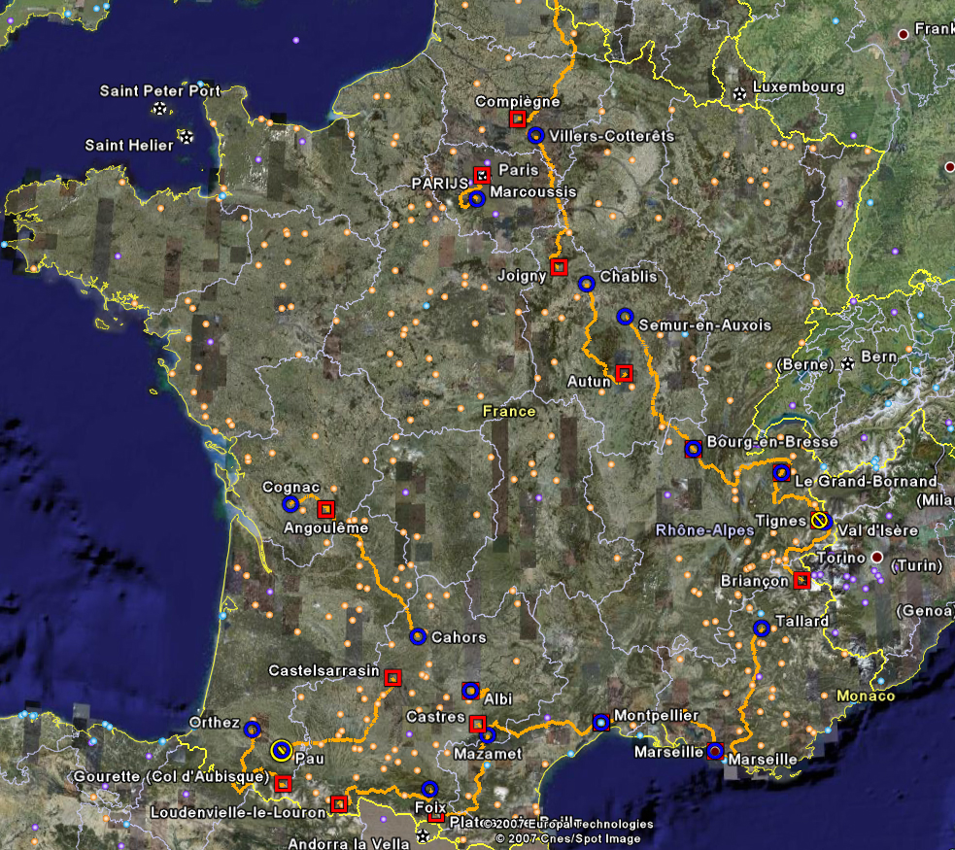Select the Bern capital star icon
The image size is (955, 850).
click(847, 364)
